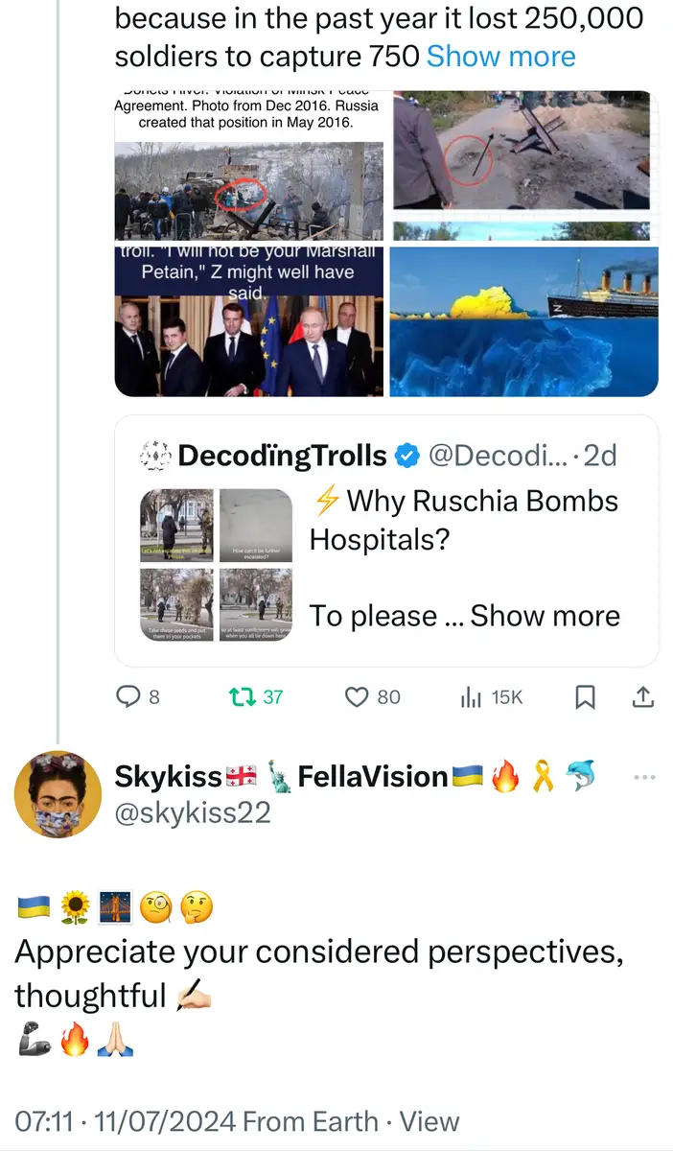Click the View link beside timestamp

pos(429,1121)
